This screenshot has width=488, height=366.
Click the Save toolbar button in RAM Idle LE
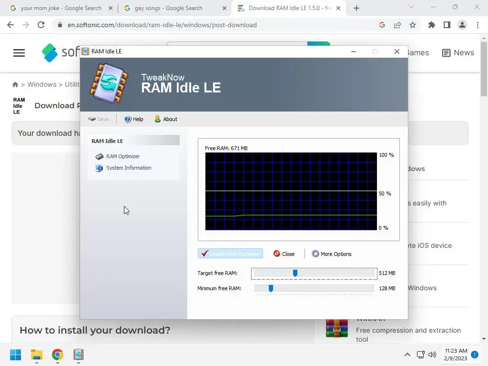click(98, 119)
